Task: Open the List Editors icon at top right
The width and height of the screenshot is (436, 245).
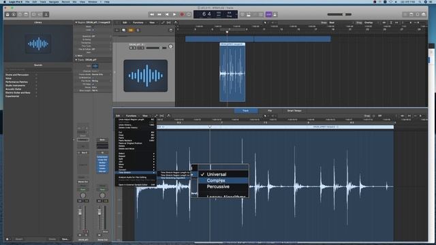Action: click(405, 14)
